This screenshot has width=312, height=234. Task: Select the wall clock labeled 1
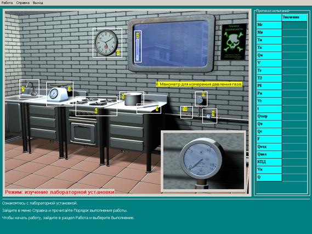coord(107,43)
